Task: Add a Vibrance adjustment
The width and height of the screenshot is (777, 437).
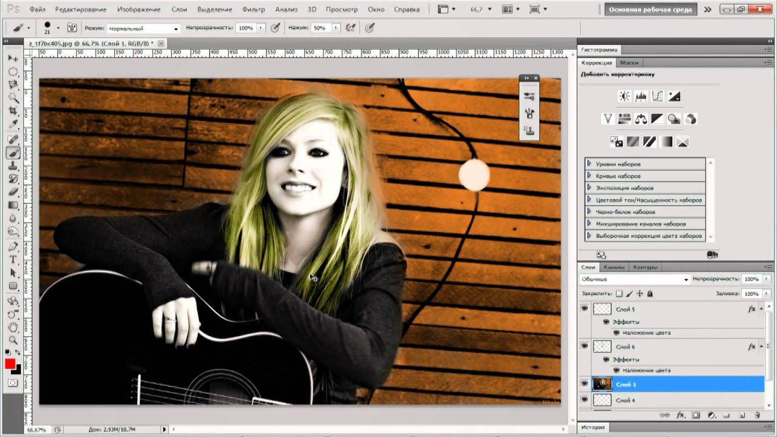Action: click(608, 119)
